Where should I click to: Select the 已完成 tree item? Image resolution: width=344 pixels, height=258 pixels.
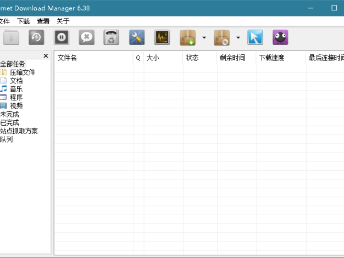pyautogui.click(x=9, y=122)
